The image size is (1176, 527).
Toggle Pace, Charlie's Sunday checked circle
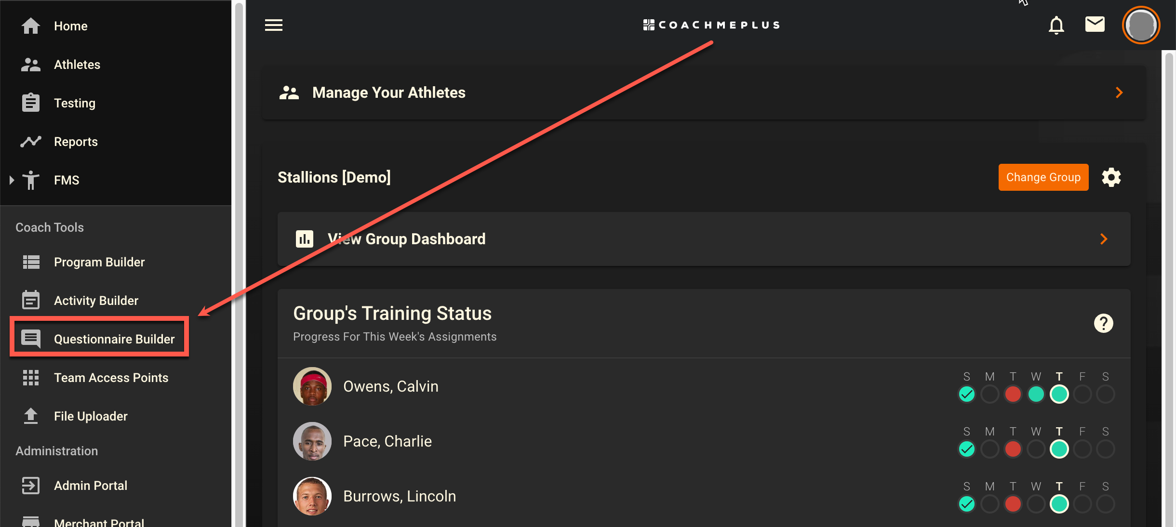point(966,449)
